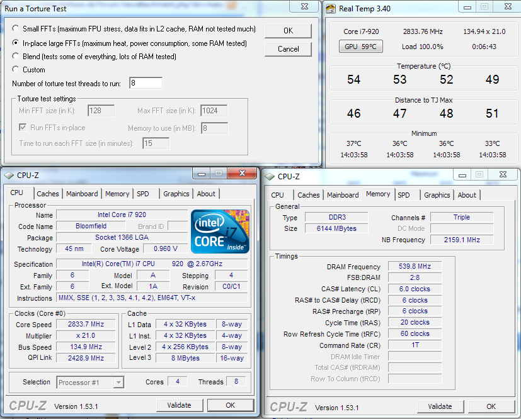Click the Bloomfield code name value

pos(91,226)
